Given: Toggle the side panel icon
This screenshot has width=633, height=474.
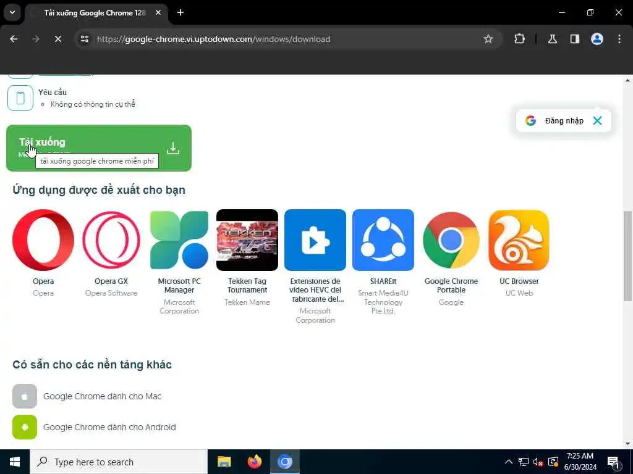Looking at the screenshot, I should (x=575, y=39).
